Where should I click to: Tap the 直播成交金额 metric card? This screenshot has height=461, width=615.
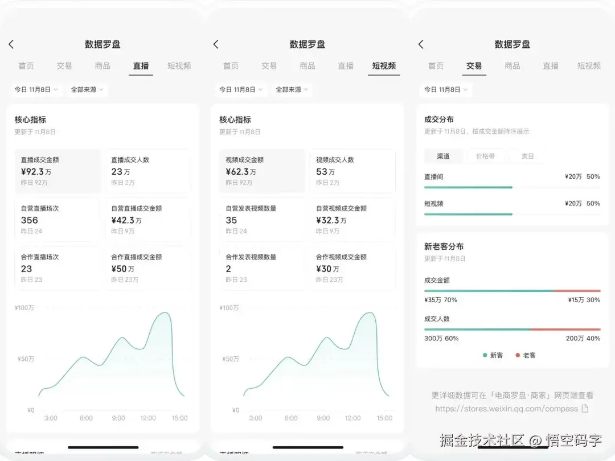58,171
